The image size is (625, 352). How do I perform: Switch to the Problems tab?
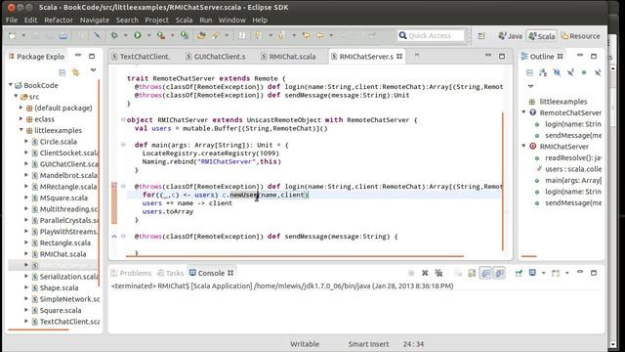pyautogui.click(x=132, y=273)
